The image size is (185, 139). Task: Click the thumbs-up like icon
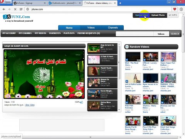[82, 102]
